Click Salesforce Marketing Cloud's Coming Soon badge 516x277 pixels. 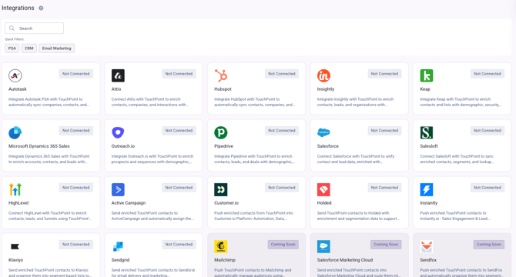(386, 245)
